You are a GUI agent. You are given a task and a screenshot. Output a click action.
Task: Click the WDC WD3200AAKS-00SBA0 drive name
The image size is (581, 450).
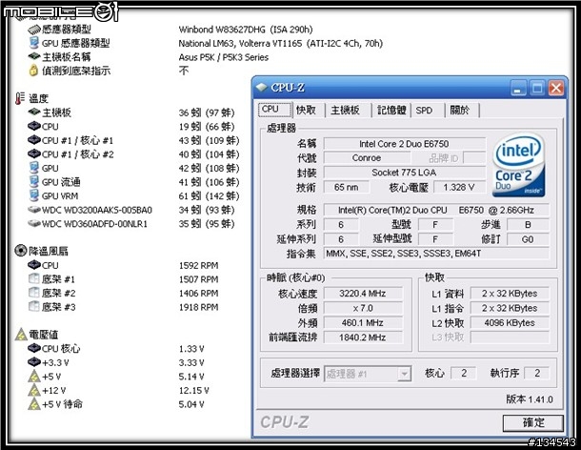[97, 211]
